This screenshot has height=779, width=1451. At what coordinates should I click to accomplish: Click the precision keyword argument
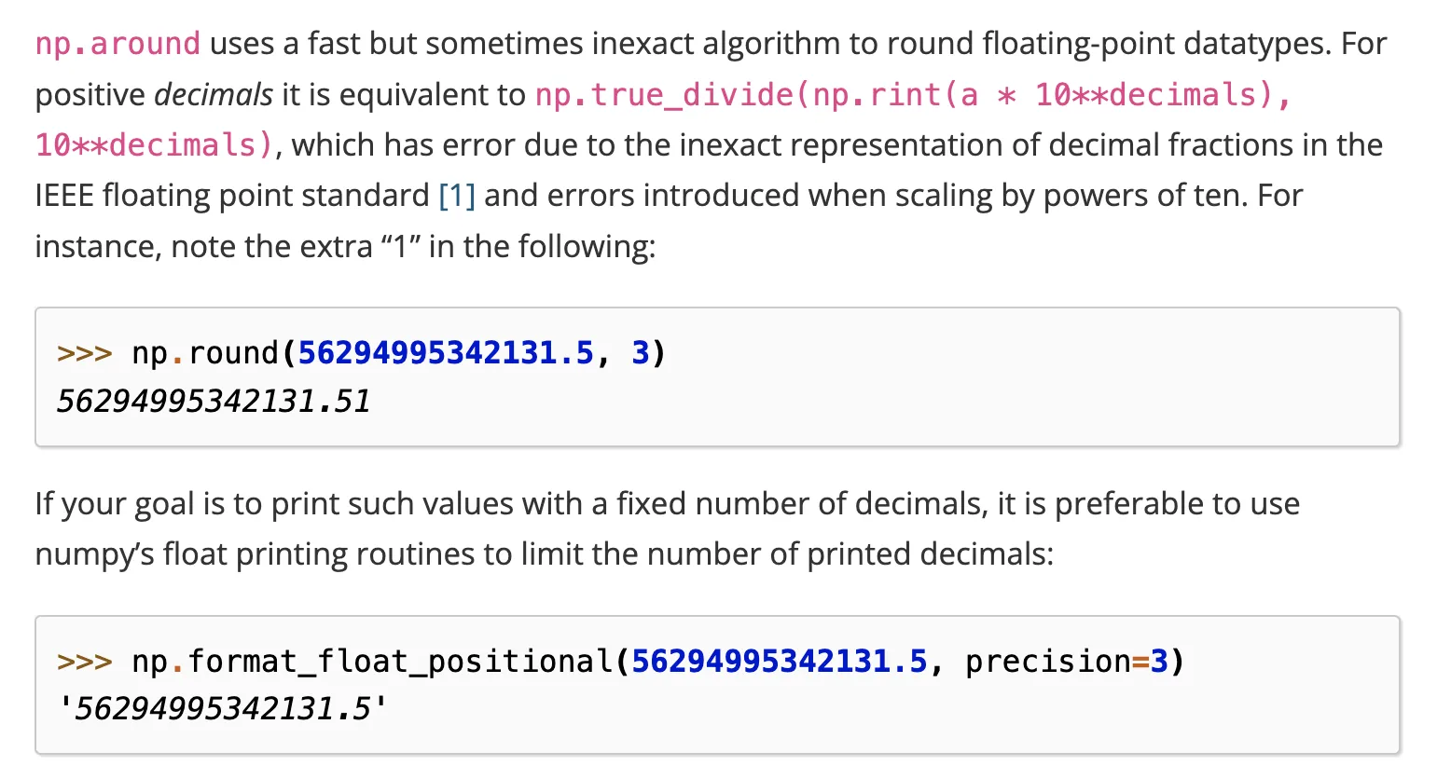tap(1047, 662)
